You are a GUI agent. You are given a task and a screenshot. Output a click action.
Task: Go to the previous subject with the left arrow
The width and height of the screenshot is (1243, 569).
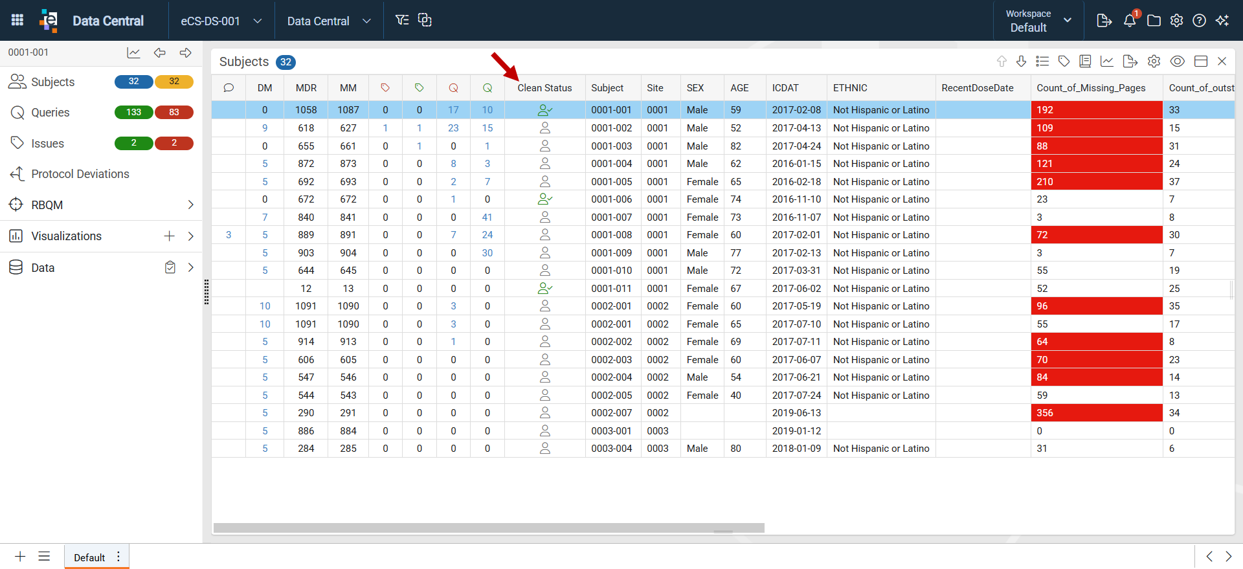pyautogui.click(x=160, y=53)
